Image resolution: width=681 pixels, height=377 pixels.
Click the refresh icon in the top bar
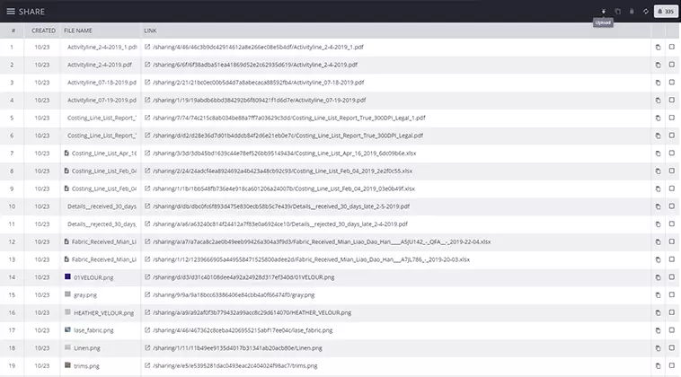coord(646,12)
